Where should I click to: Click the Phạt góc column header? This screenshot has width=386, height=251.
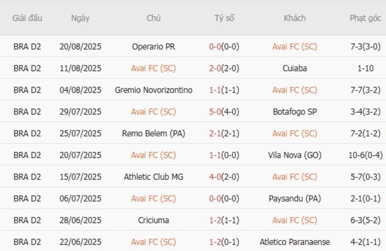(x=365, y=18)
